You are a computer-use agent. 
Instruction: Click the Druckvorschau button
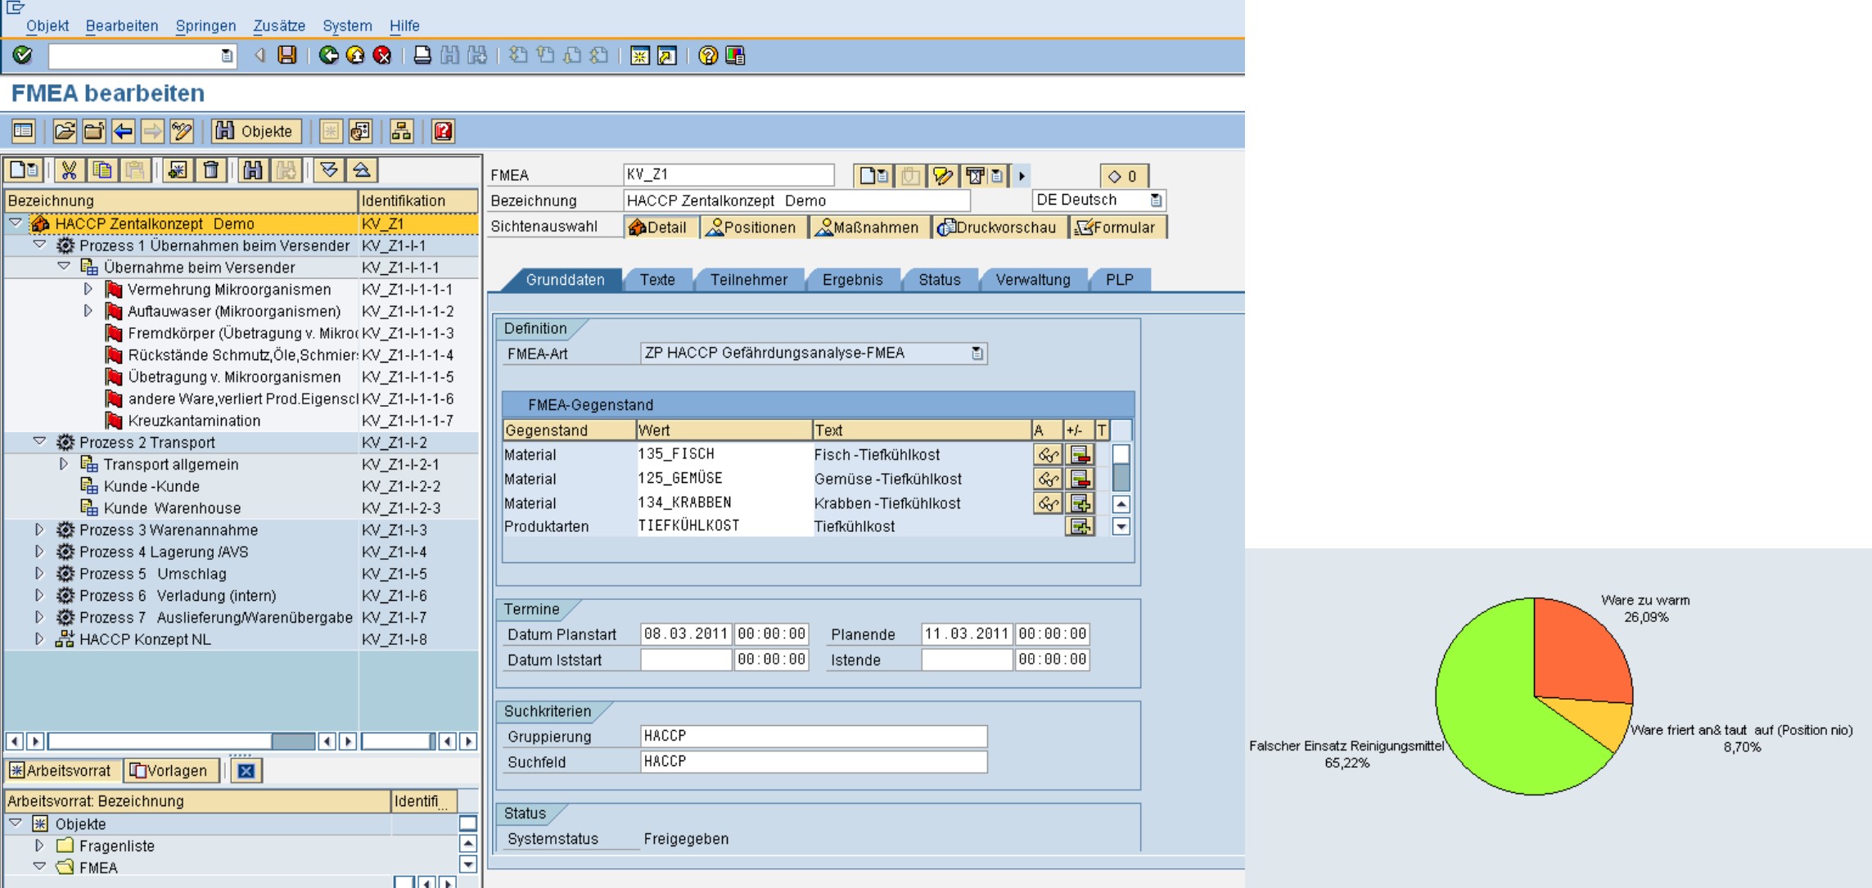pyautogui.click(x=999, y=228)
